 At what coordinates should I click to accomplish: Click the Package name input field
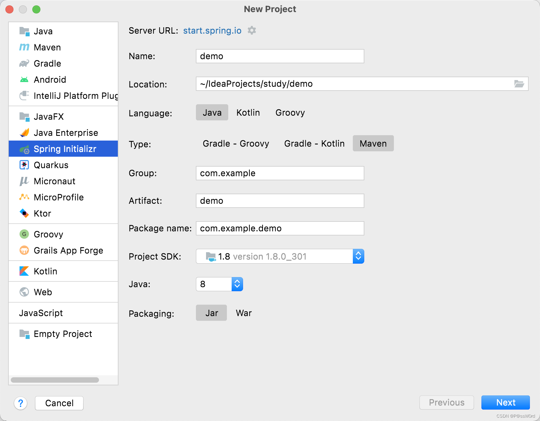click(x=280, y=228)
